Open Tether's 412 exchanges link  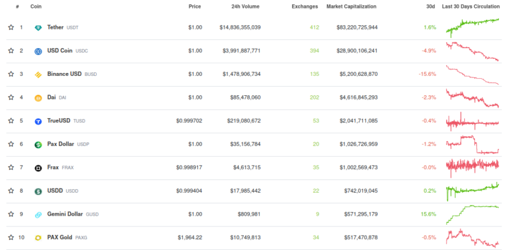pos(314,28)
